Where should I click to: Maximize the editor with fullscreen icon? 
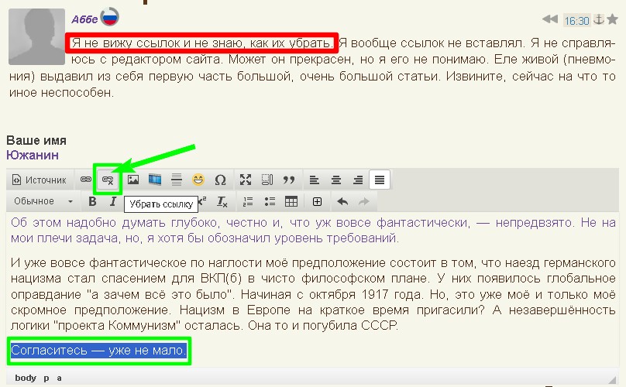246,180
